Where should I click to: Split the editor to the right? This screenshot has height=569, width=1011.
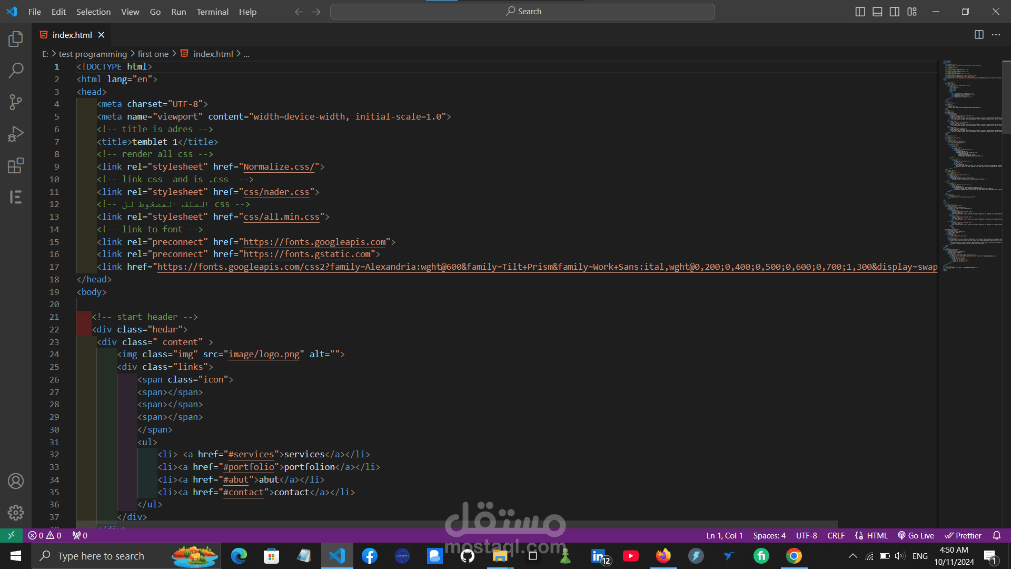979,35
